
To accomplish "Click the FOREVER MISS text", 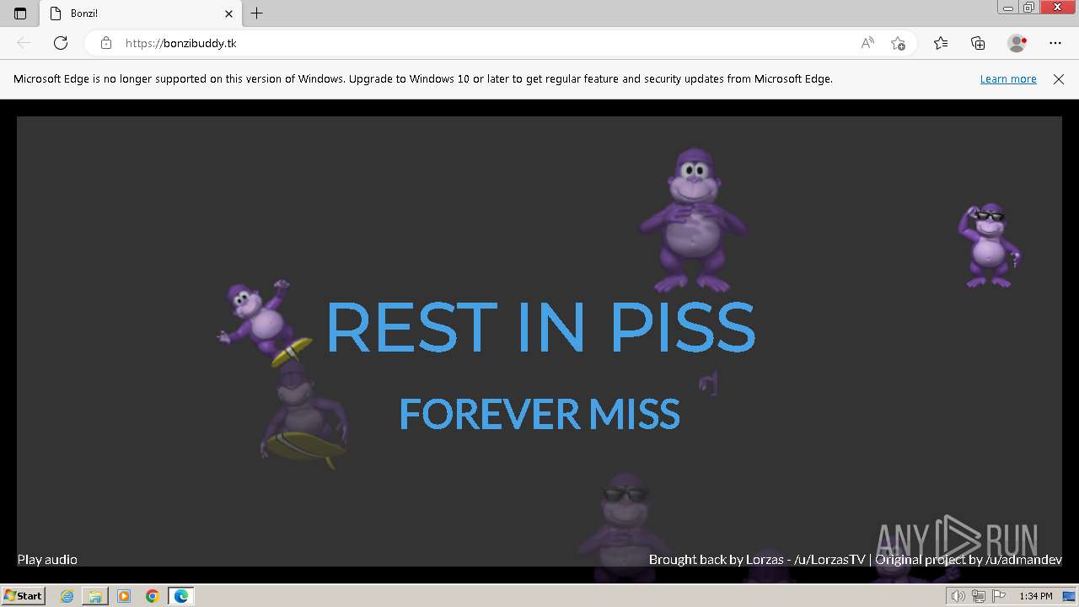I will coord(539,414).
